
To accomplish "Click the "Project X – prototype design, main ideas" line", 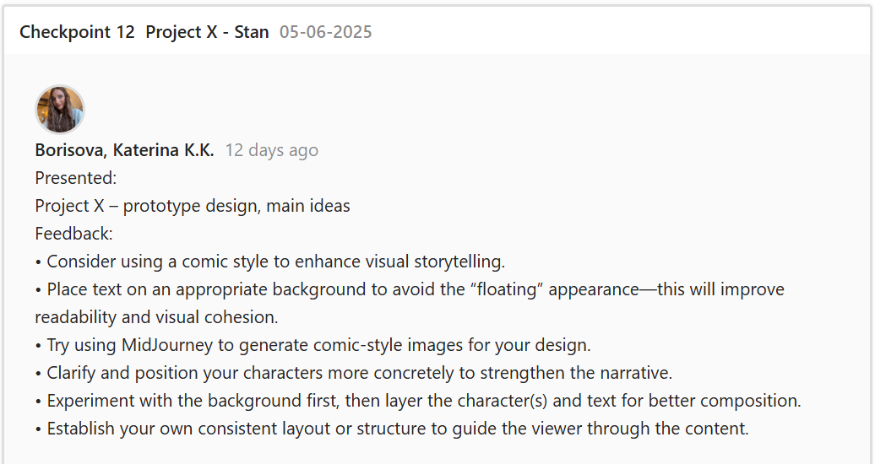I will (x=193, y=206).
